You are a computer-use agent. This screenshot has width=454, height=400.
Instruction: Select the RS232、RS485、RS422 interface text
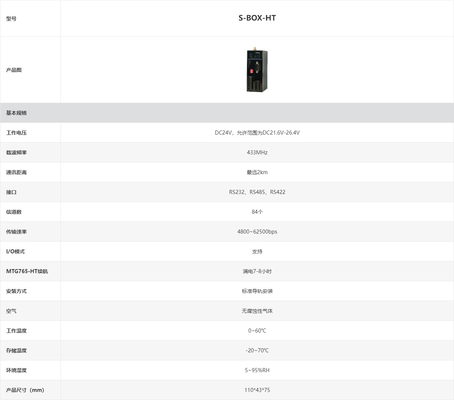pyautogui.click(x=257, y=192)
